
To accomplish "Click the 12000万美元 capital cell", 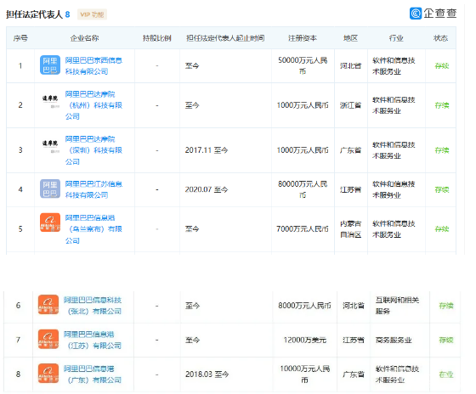I will (305, 340).
